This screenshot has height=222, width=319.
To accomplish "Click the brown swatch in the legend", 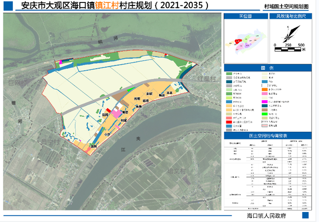I will click(265, 110).
